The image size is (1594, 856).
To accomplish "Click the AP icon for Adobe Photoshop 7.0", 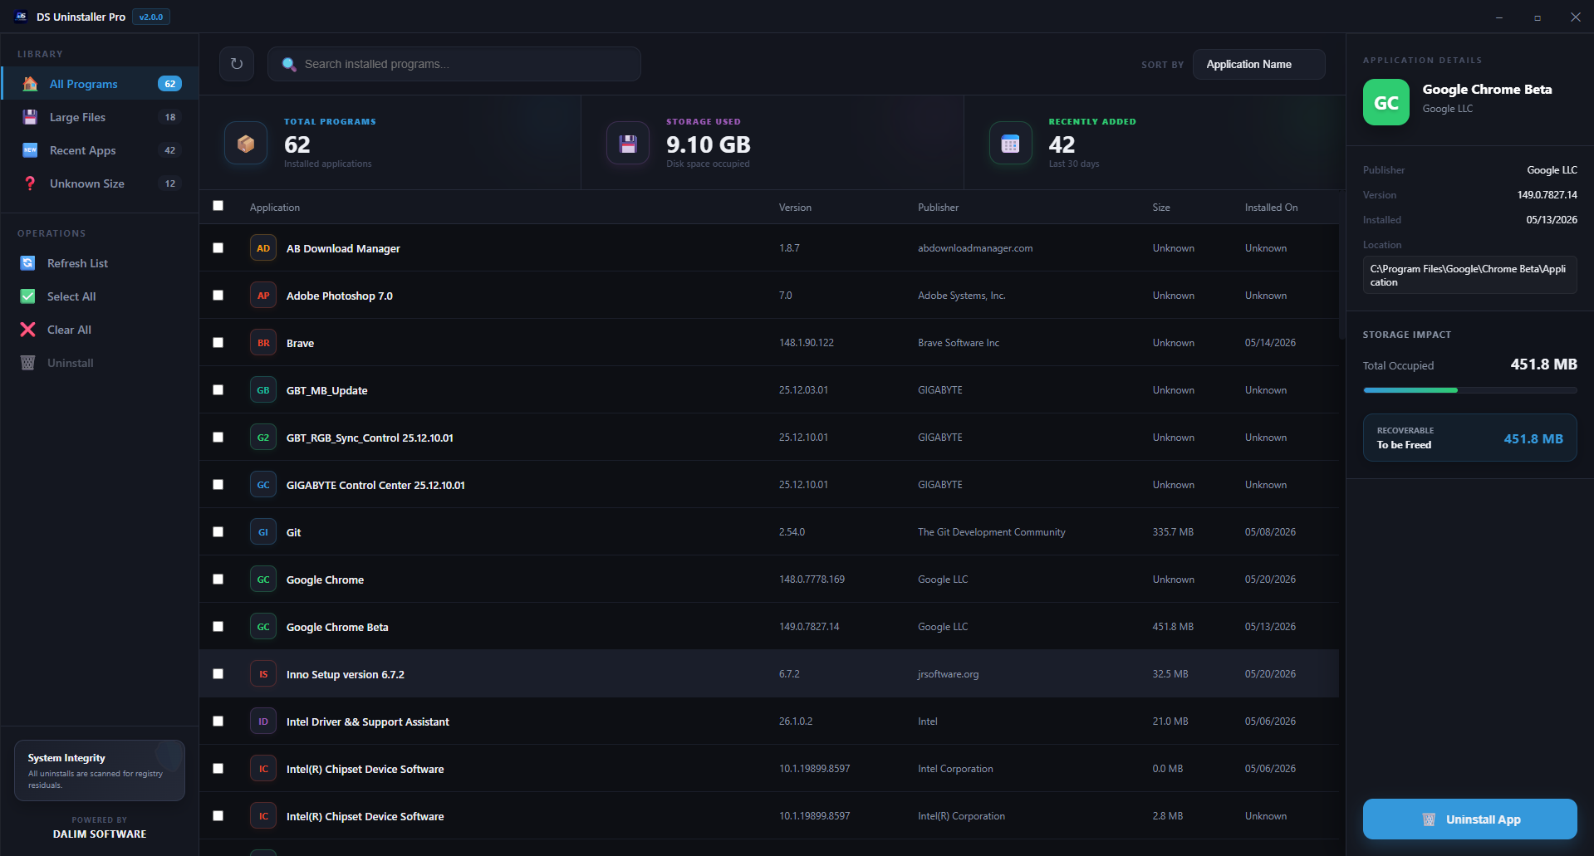I will (263, 296).
